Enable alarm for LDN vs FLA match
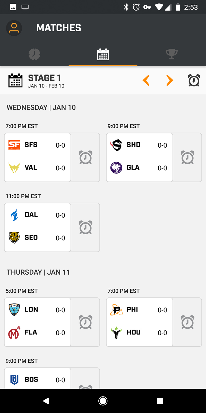 click(x=85, y=322)
